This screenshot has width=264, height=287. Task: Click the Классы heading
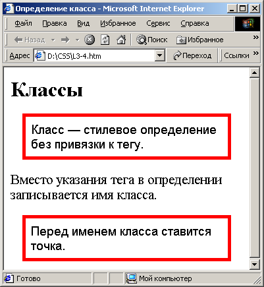pyautogui.click(x=47, y=90)
